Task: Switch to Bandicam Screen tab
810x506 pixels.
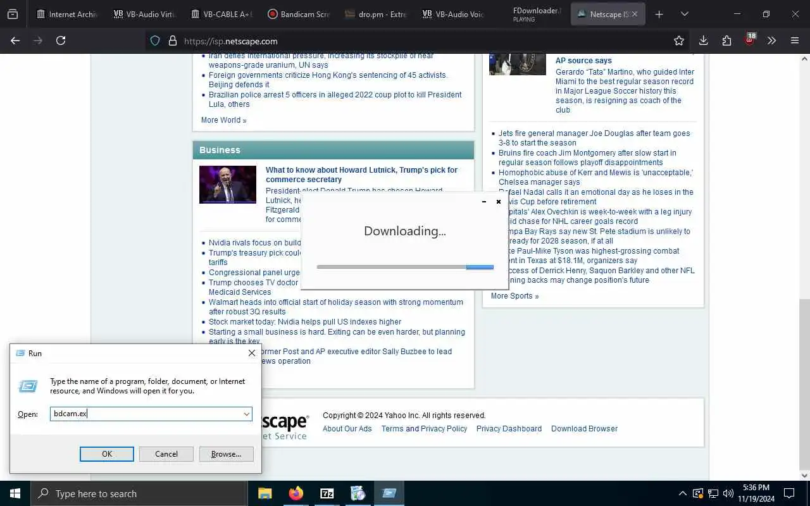Action: pyautogui.click(x=299, y=14)
